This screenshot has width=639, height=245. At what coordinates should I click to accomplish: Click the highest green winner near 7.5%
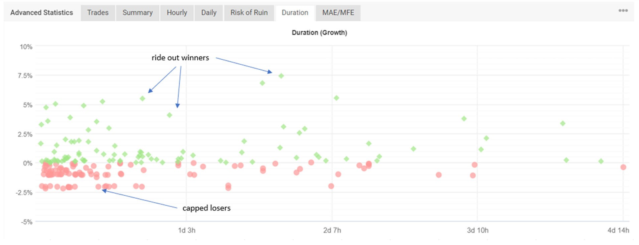(281, 76)
